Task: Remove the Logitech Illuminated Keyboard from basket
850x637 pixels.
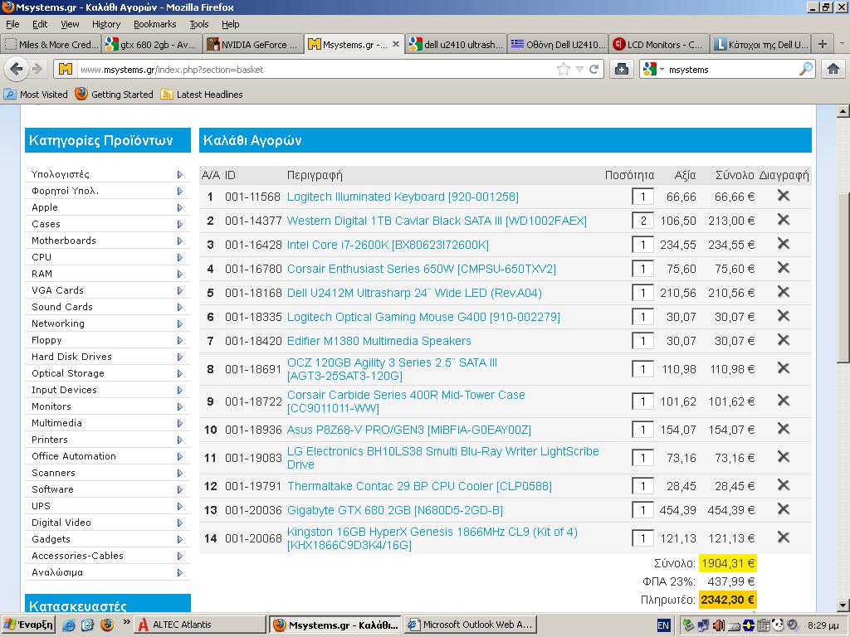Action: tap(783, 196)
